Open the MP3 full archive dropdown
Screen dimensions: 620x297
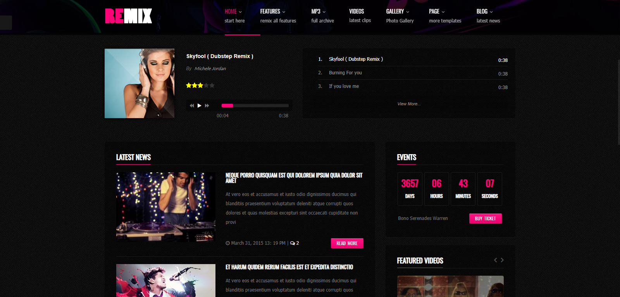(x=319, y=12)
